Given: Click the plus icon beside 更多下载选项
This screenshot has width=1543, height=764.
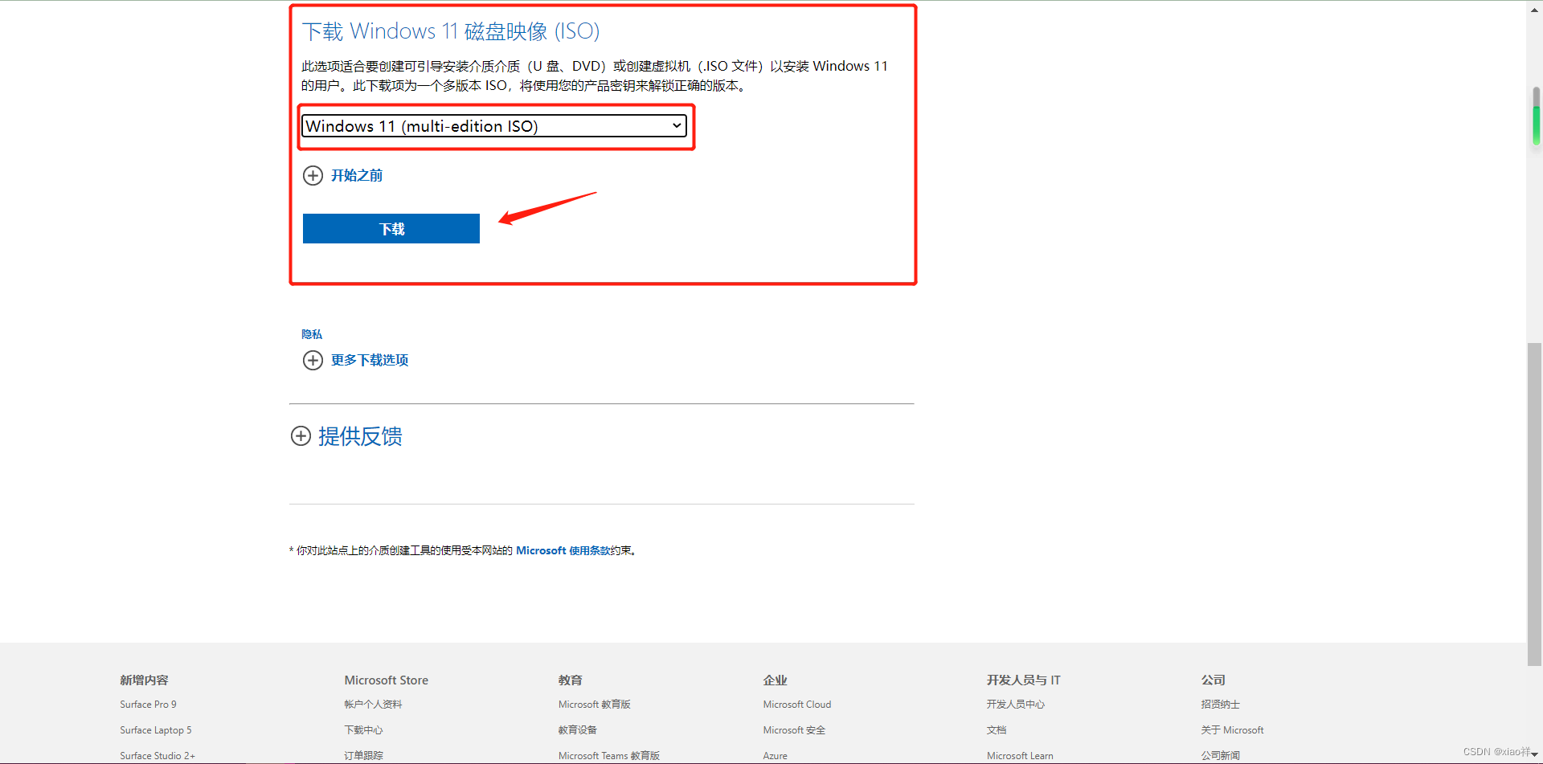Looking at the screenshot, I should 313,360.
